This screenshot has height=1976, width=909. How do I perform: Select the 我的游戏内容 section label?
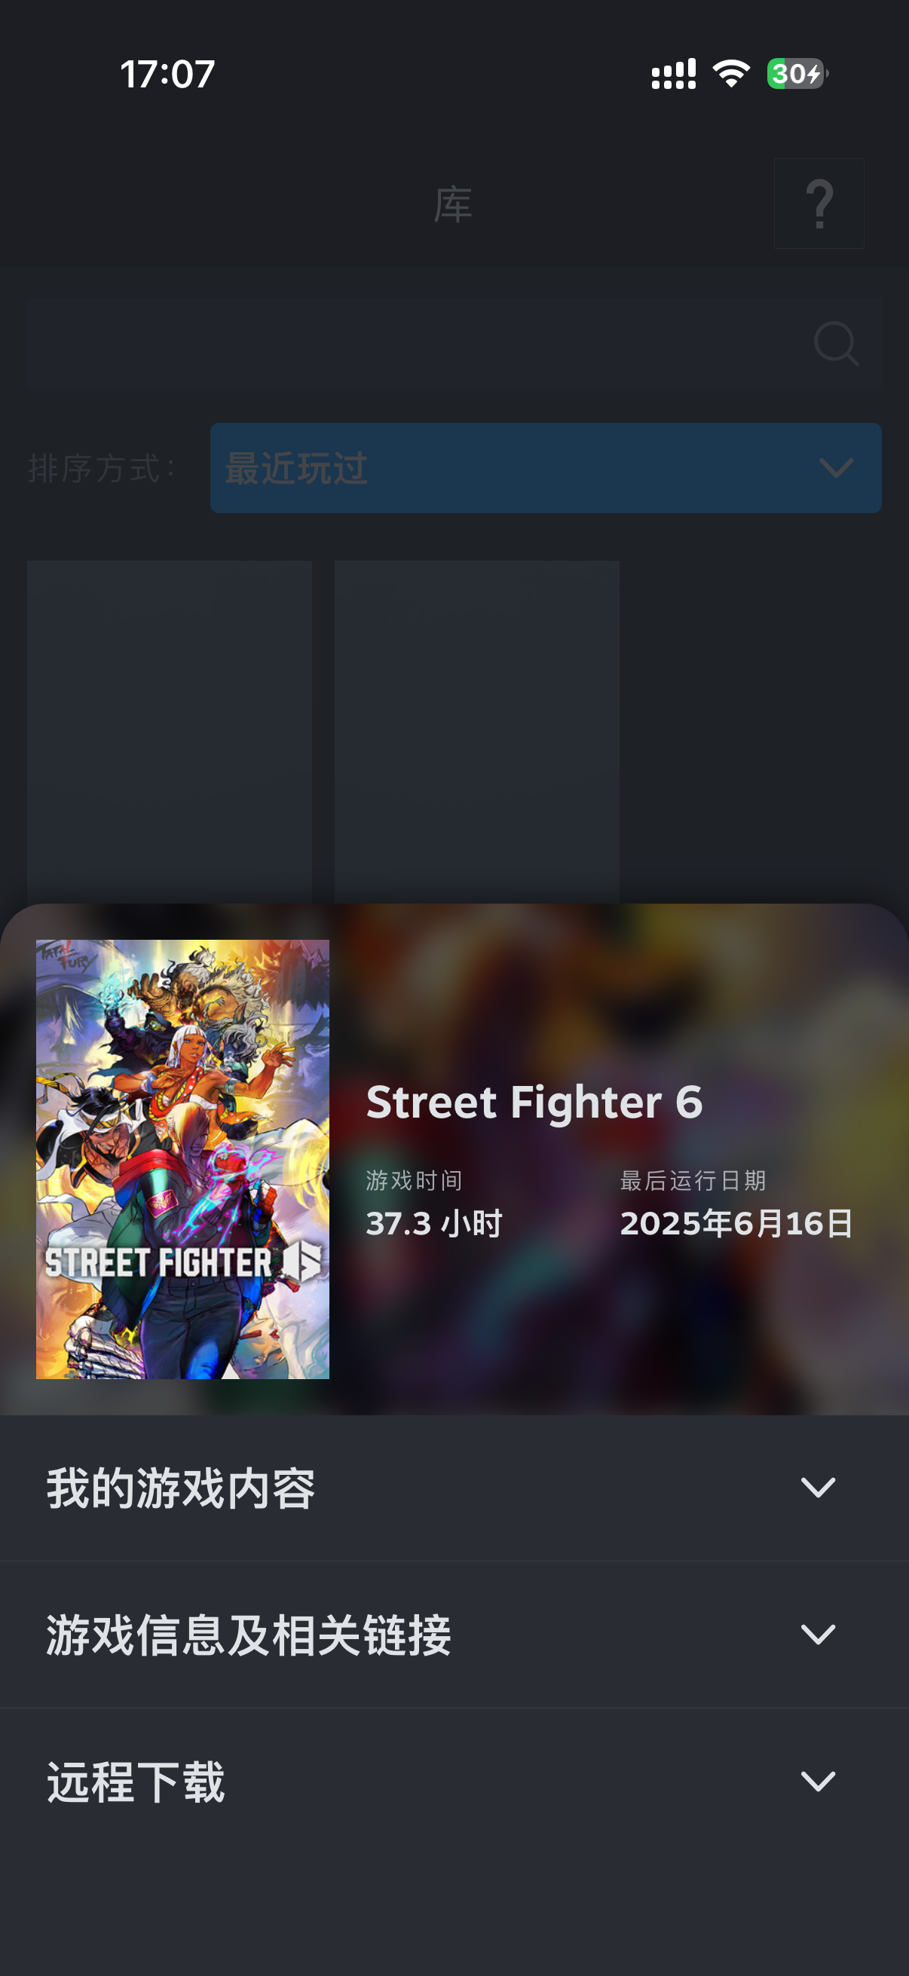[x=181, y=1488]
